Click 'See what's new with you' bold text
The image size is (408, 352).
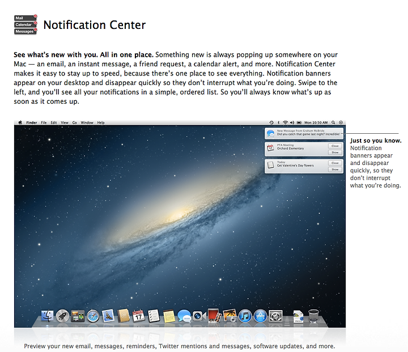coord(83,54)
